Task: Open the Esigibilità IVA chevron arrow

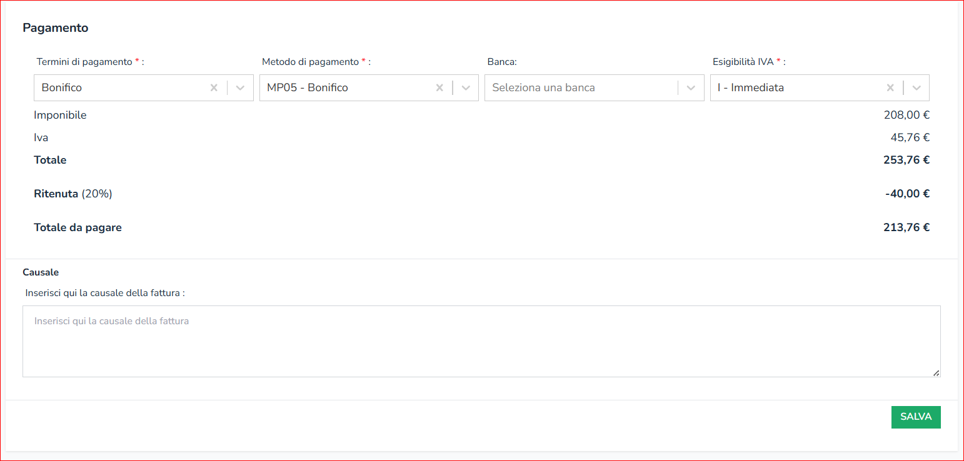Action: [916, 88]
